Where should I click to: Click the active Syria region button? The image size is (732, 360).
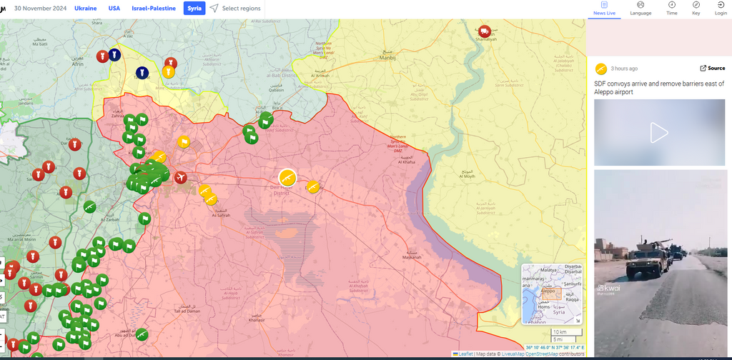click(x=194, y=9)
